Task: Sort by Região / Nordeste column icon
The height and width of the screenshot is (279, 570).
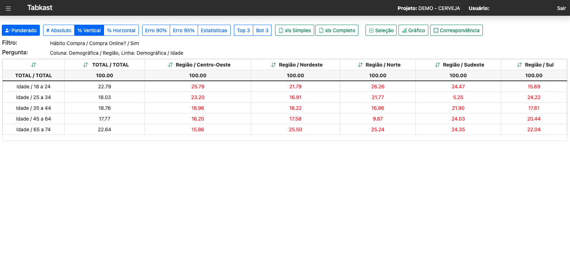Action: [273, 65]
